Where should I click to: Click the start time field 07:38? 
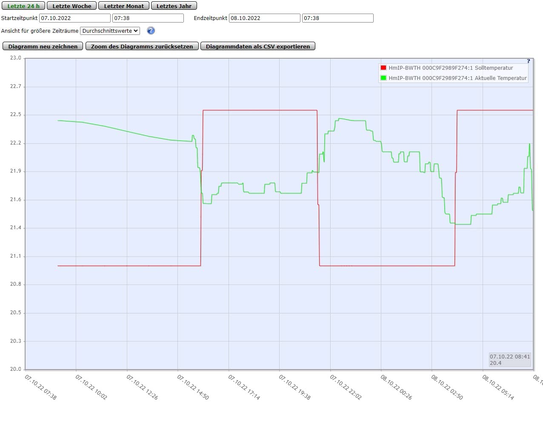point(148,18)
